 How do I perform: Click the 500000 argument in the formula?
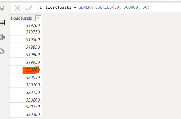point(131,7)
